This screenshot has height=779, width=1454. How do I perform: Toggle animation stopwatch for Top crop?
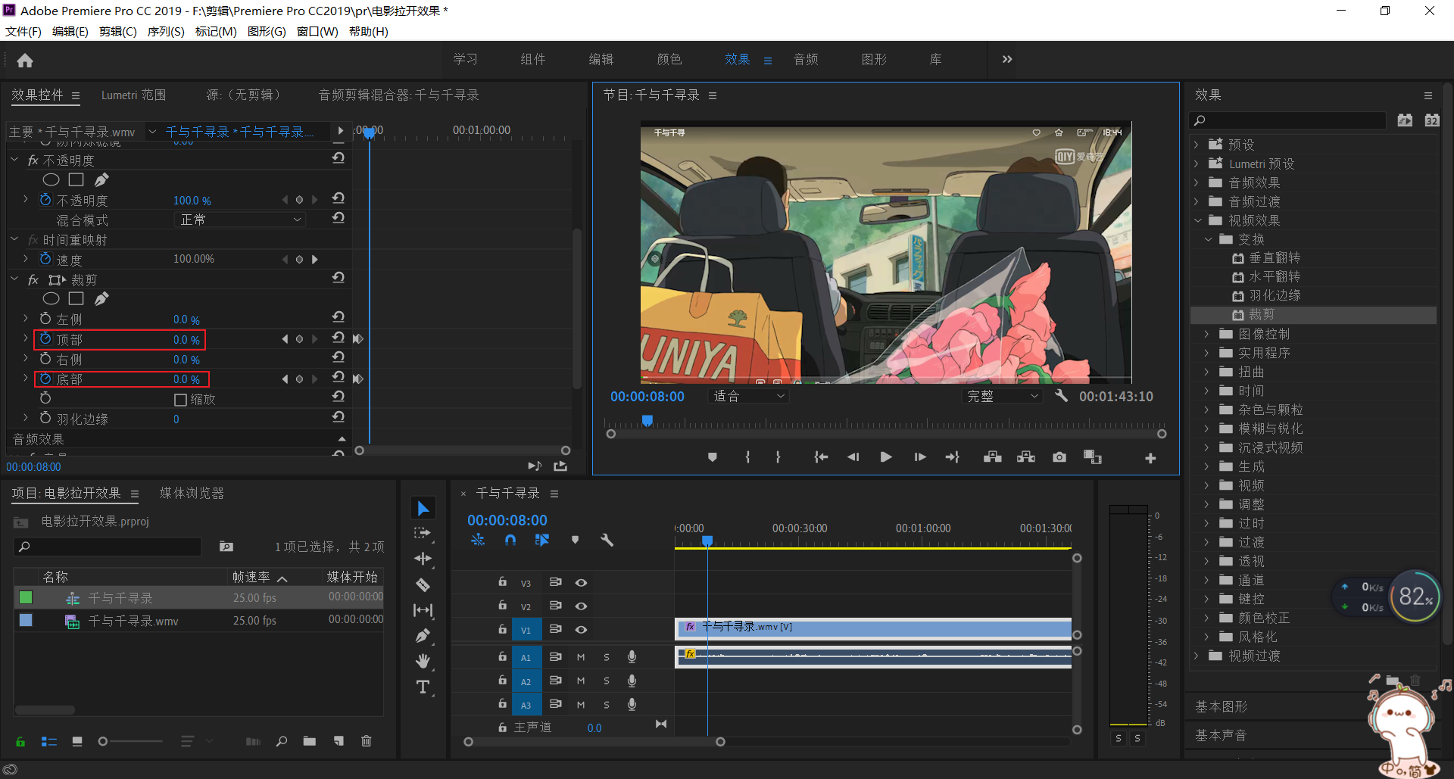click(x=45, y=338)
